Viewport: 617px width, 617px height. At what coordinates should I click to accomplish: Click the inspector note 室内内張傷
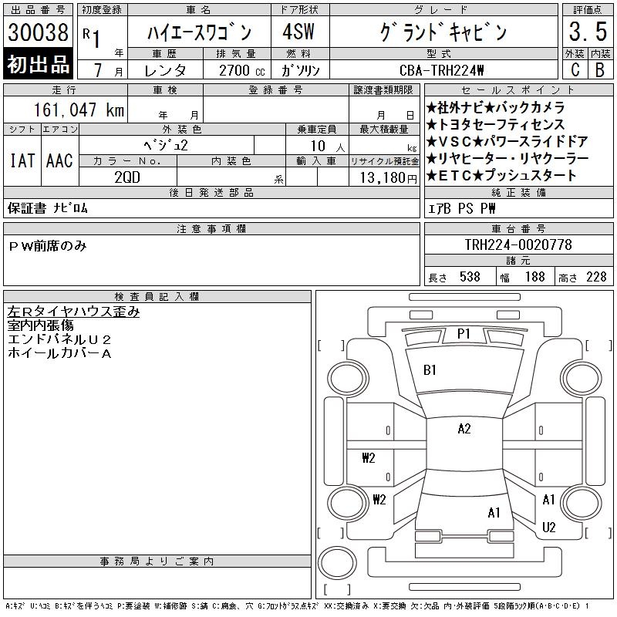(x=41, y=325)
